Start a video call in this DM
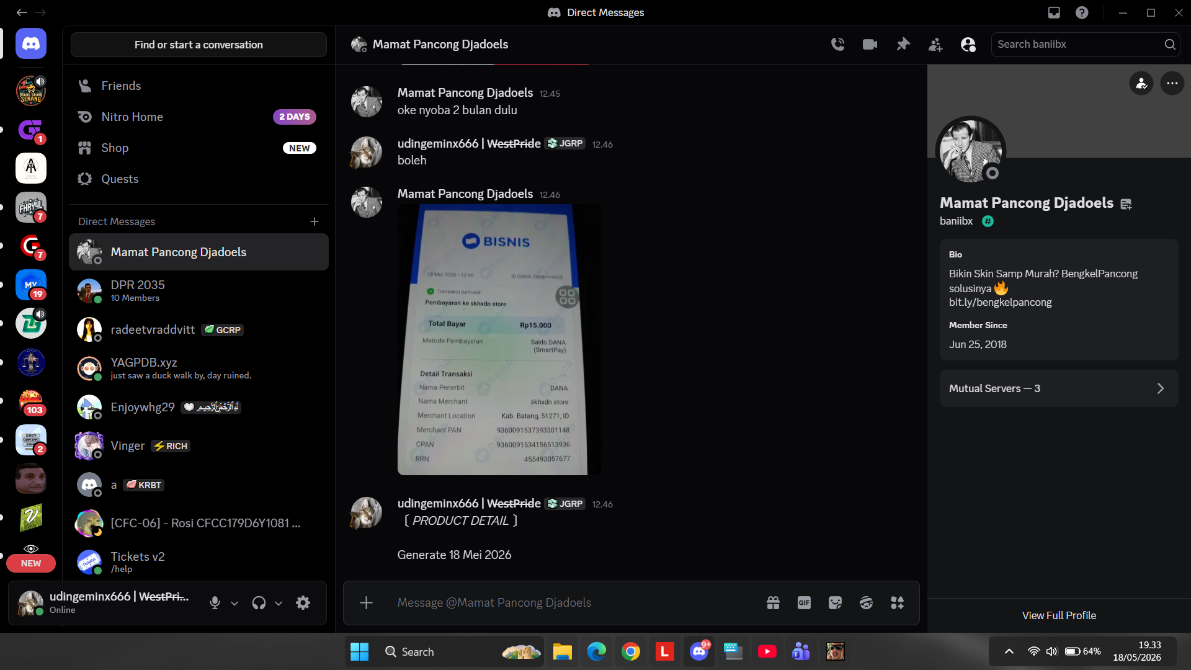The width and height of the screenshot is (1191, 670). [x=870, y=44]
